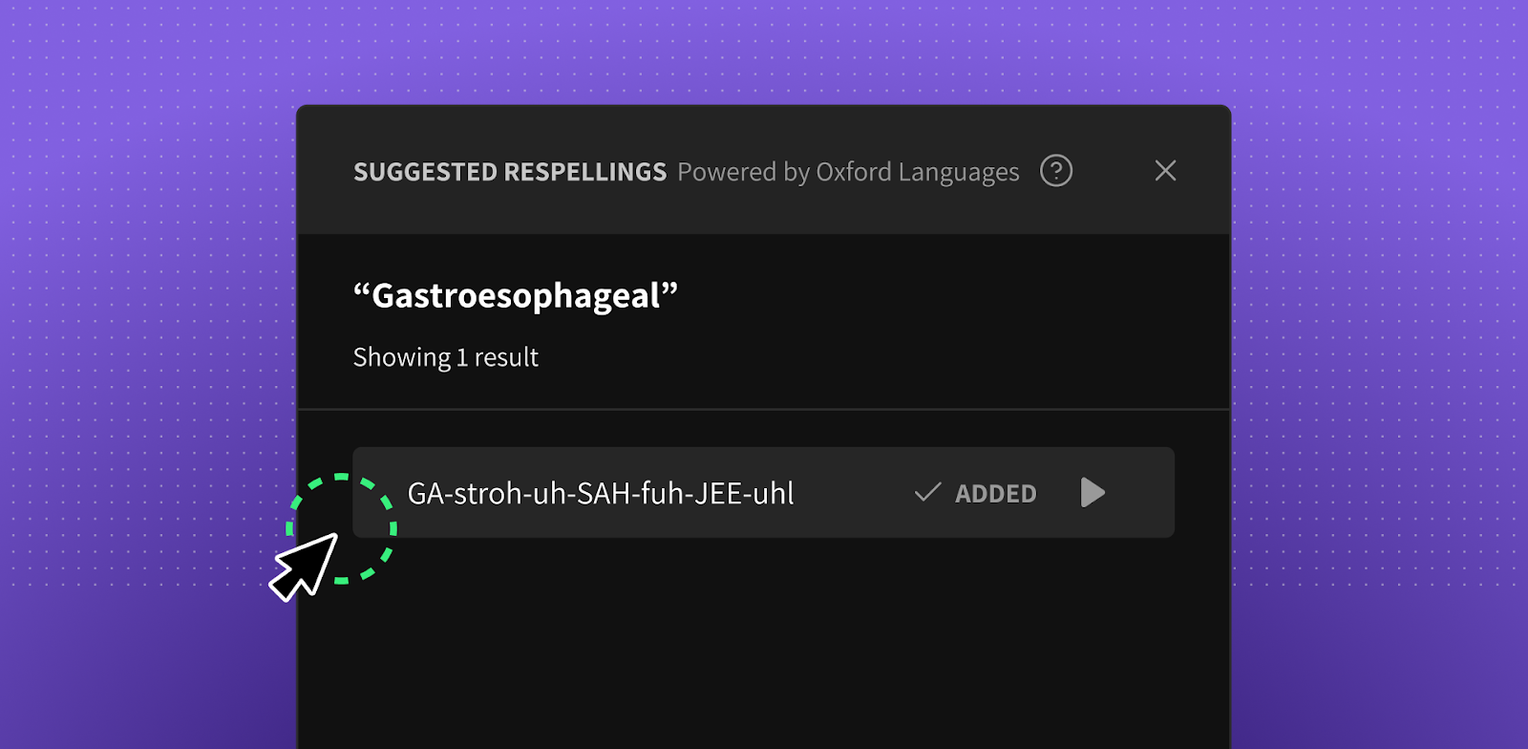Click the "Showing 1 result" text
The width and height of the screenshot is (1528, 749).
coord(446,357)
